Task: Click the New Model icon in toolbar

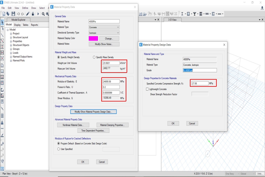Action: pyautogui.click(x=4, y=14)
